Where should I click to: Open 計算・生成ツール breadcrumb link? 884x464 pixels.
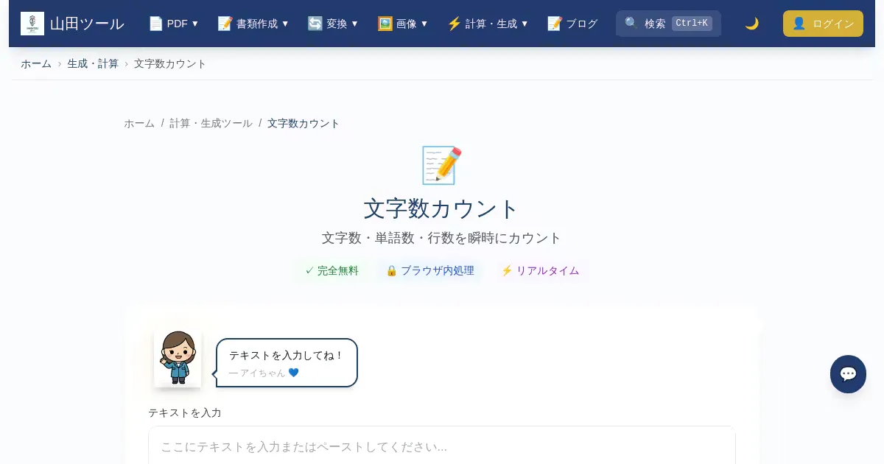coord(211,123)
